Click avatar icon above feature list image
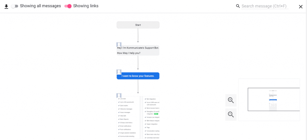Image resolution: width=307 pixels, height=140 pixels. (119, 95)
